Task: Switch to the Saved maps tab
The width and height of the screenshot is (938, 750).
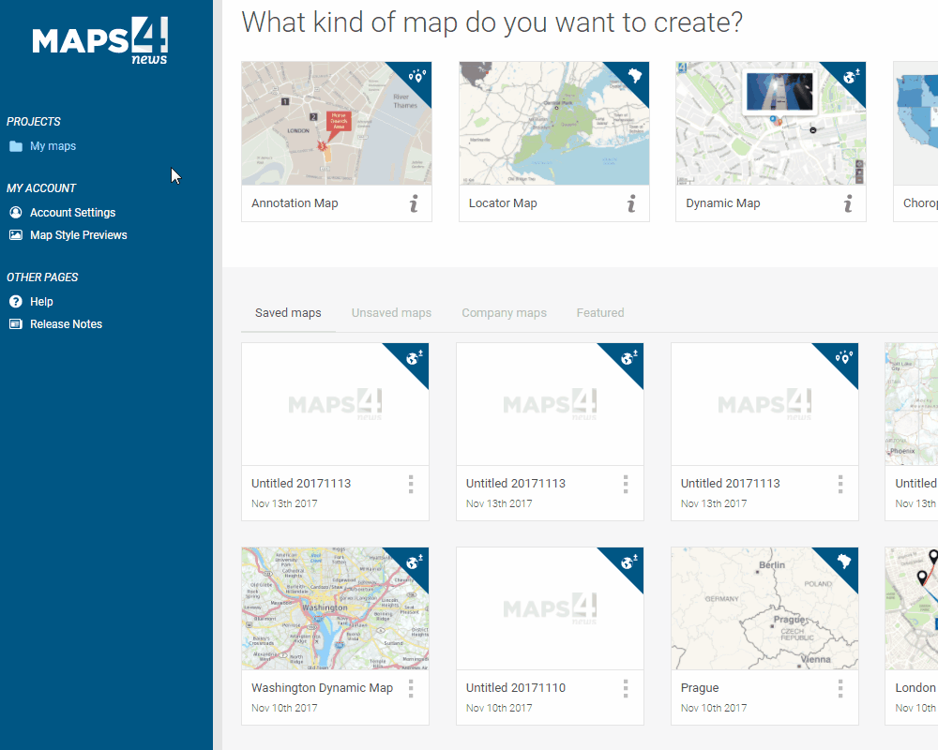Action: pos(288,313)
